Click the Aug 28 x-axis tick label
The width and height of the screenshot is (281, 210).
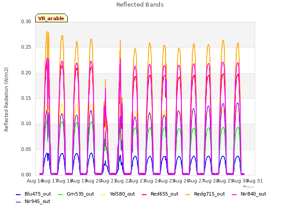(211, 181)
